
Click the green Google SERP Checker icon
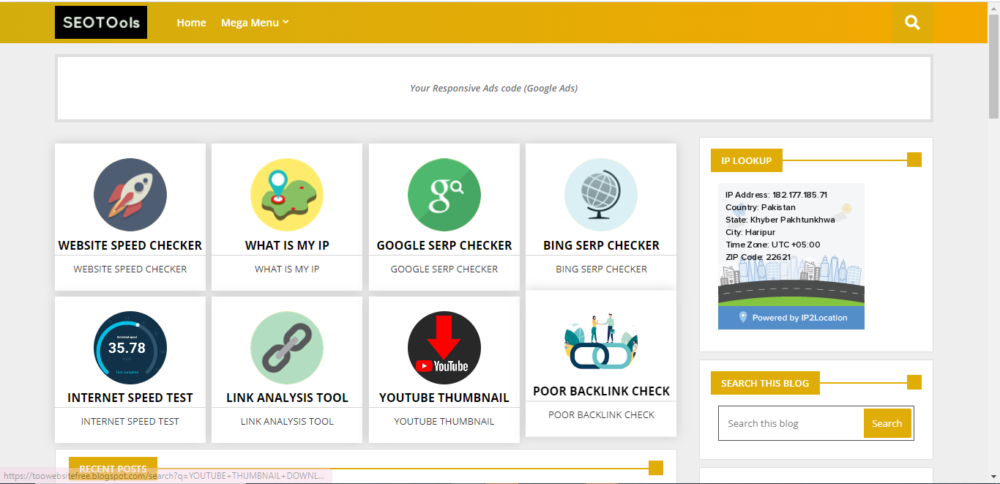click(444, 195)
